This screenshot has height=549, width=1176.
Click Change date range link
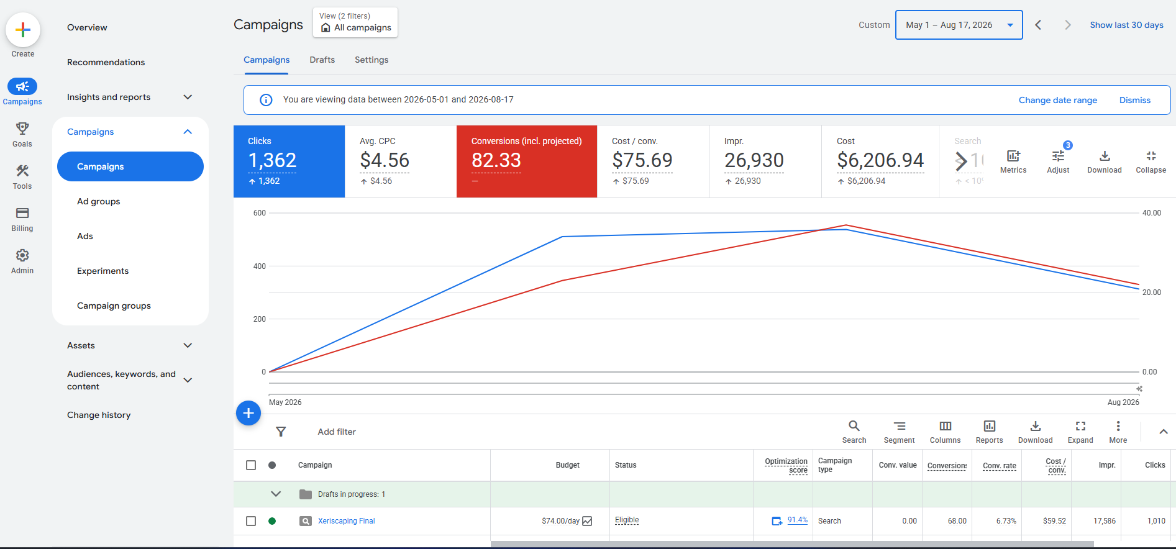1057,100
